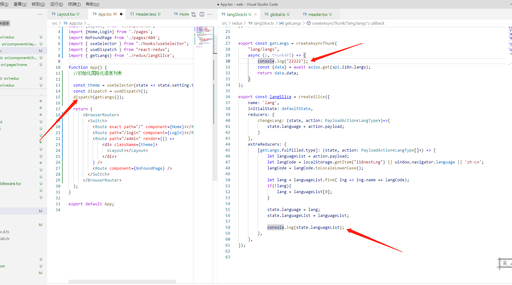
Task: Switch to the global.ts tab
Action: (277, 14)
